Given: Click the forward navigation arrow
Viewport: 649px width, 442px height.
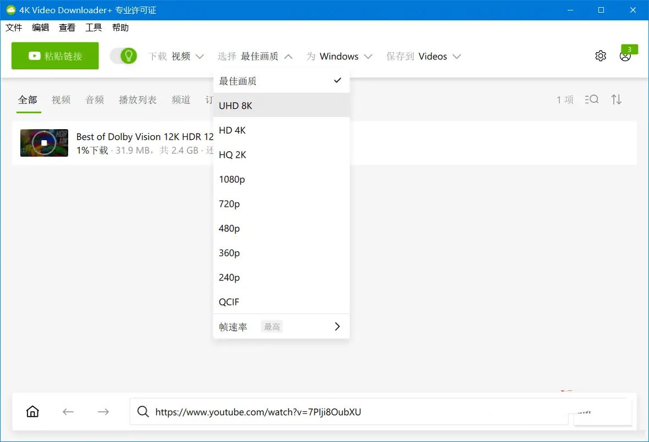Looking at the screenshot, I should point(103,411).
